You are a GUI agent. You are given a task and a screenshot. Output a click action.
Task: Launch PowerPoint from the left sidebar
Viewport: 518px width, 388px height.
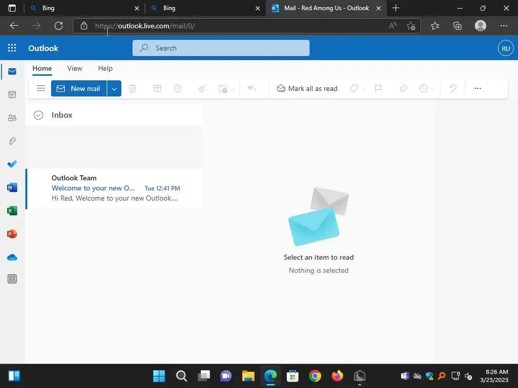[12, 234]
